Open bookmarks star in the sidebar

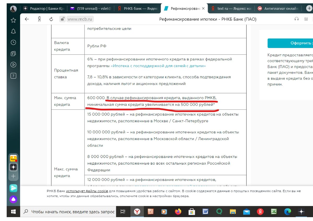click(13, 20)
